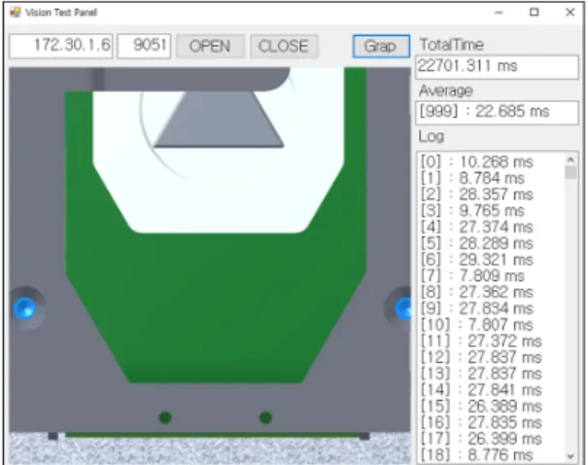Maximize the Vision Test Panel window
Image resolution: width=588 pixels, height=465 pixels.
[534, 13]
